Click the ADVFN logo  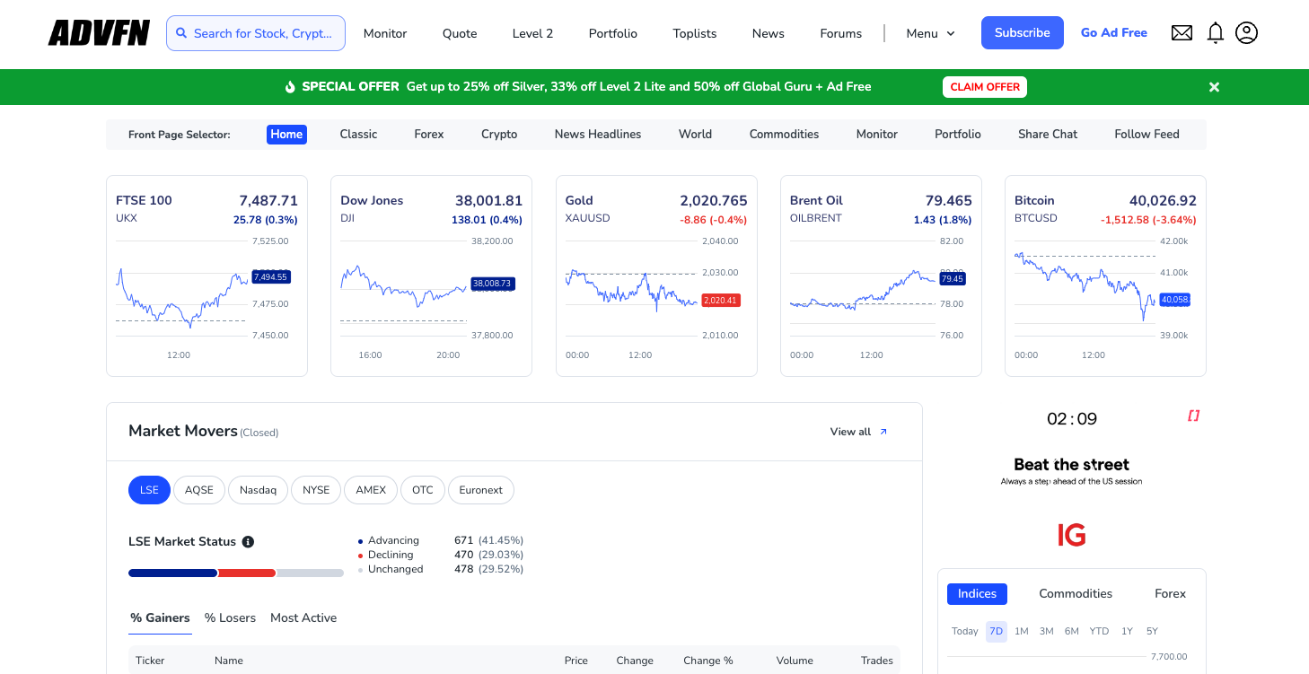[99, 33]
